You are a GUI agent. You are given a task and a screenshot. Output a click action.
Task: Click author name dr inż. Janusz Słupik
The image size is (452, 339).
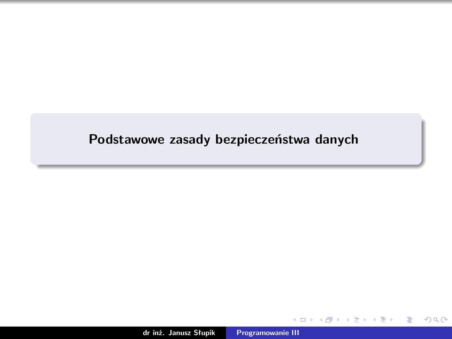[179, 333]
